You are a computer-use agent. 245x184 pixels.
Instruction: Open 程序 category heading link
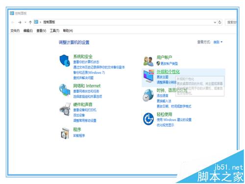(77, 130)
